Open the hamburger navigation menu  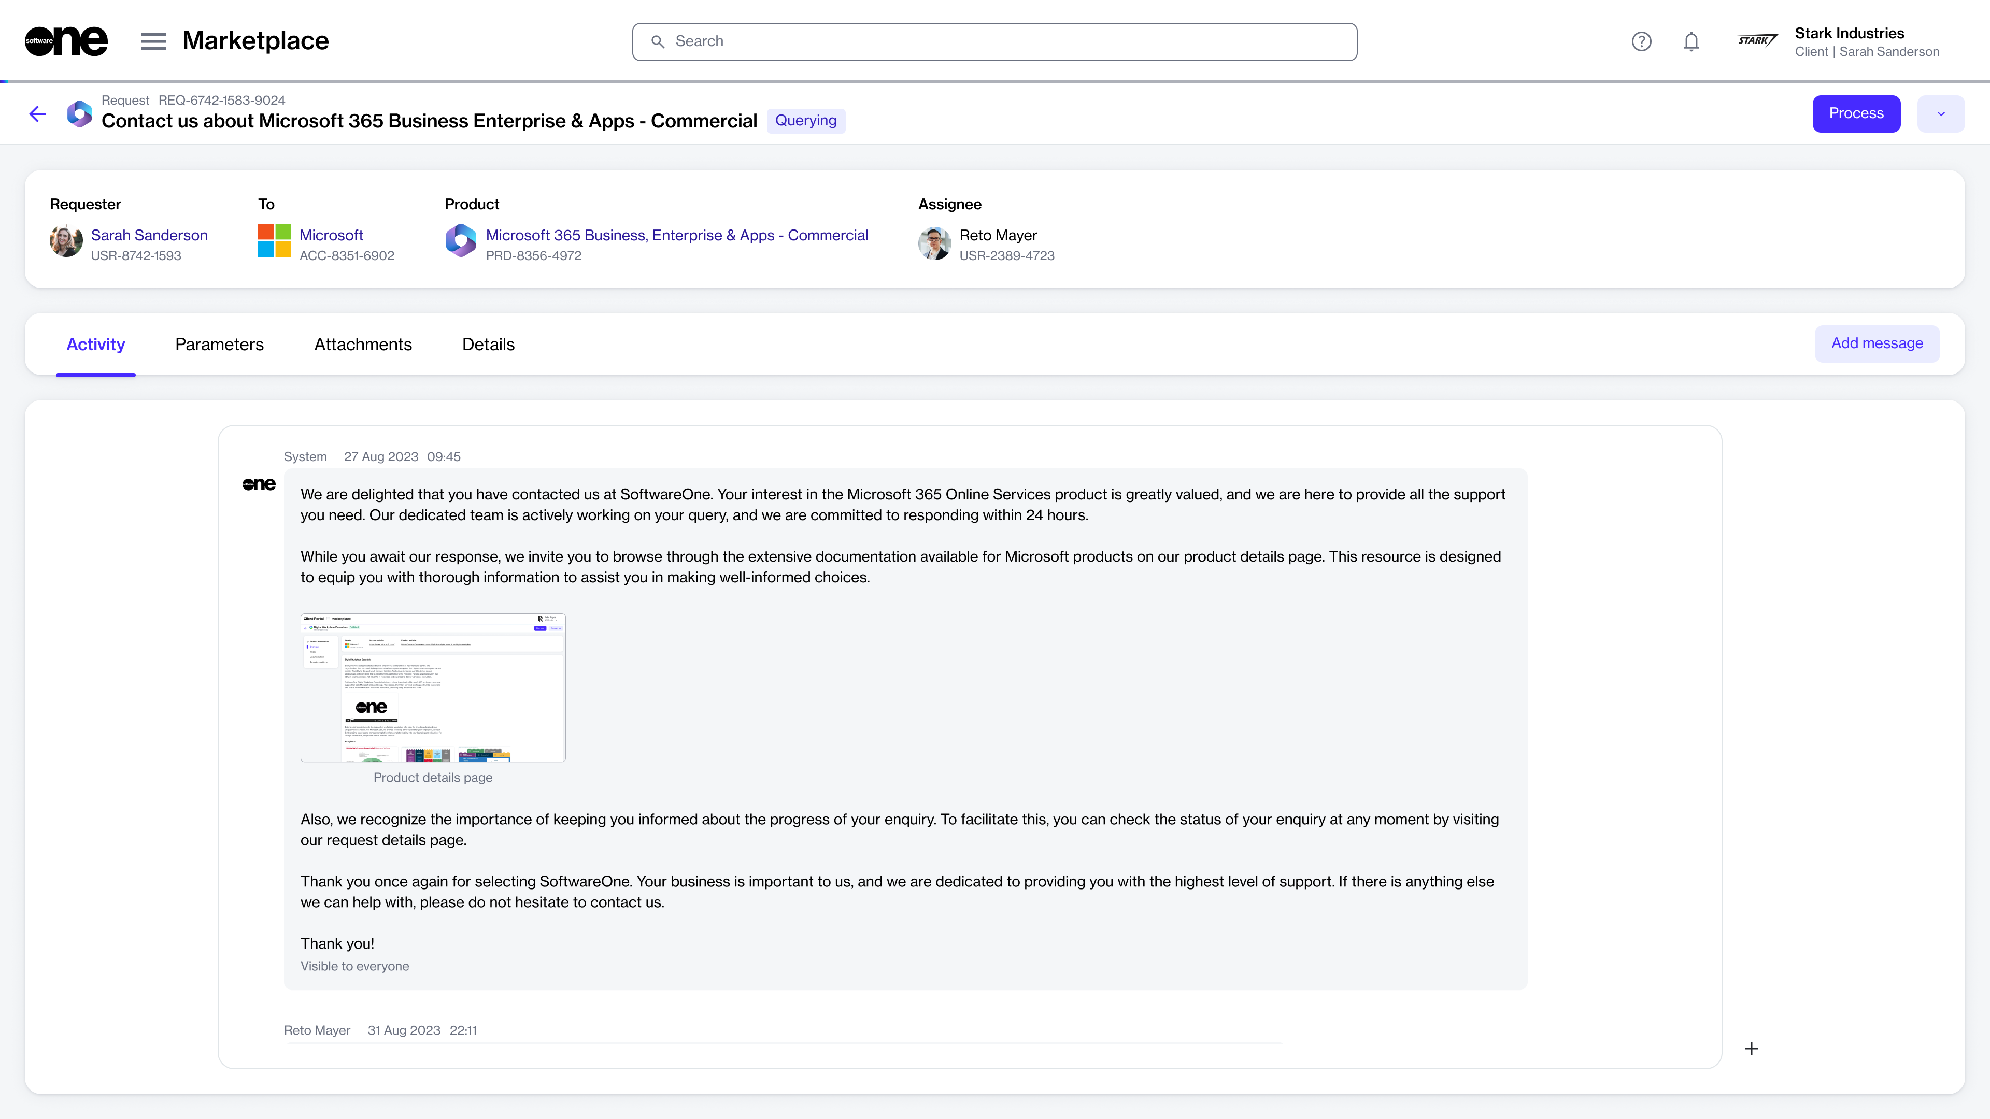(153, 41)
